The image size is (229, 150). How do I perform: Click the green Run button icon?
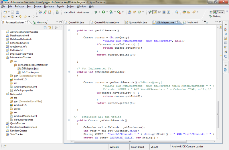pos(103,12)
